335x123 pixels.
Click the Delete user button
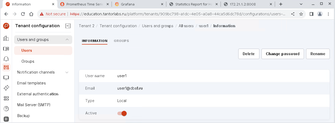(x=248, y=54)
